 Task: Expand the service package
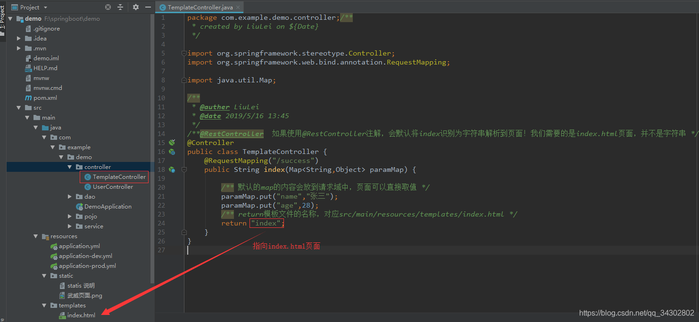70,226
